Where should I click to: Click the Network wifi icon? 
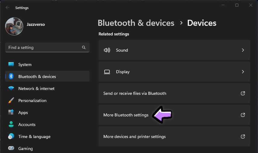click(x=11, y=88)
